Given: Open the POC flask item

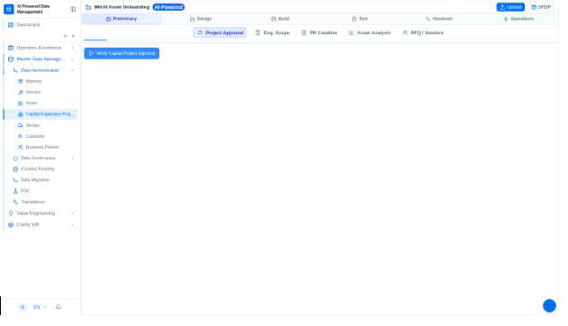Looking at the screenshot, I should coord(41,191).
